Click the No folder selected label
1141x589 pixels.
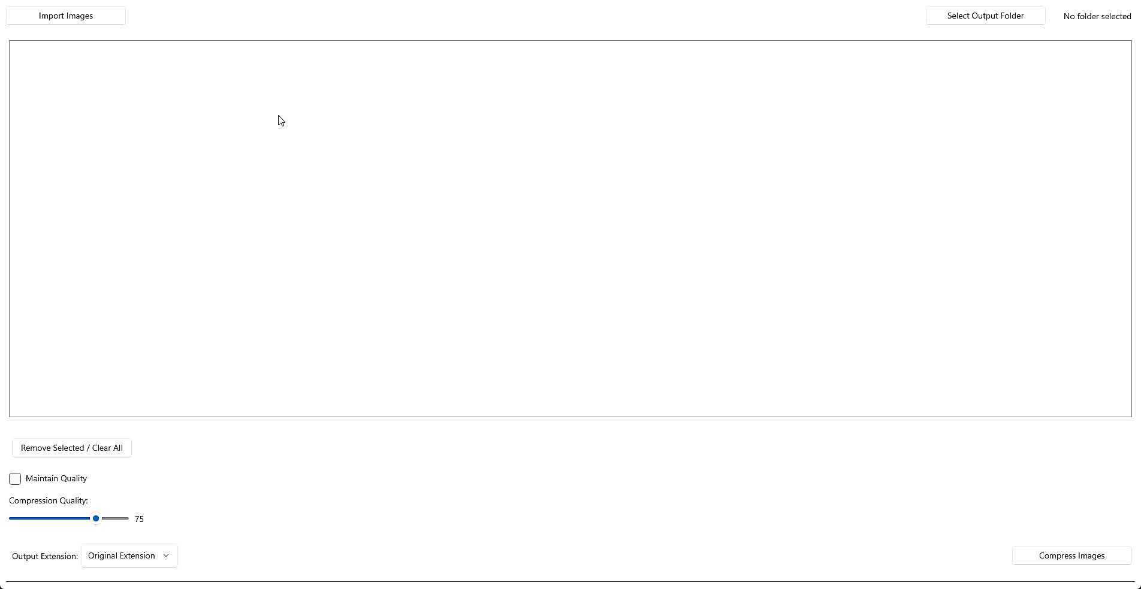click(1097, 16)
